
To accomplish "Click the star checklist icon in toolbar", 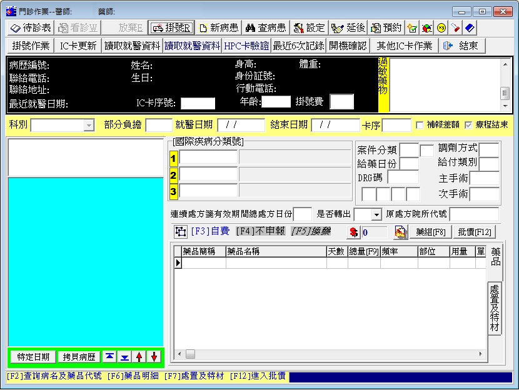I will pos(413,28).
